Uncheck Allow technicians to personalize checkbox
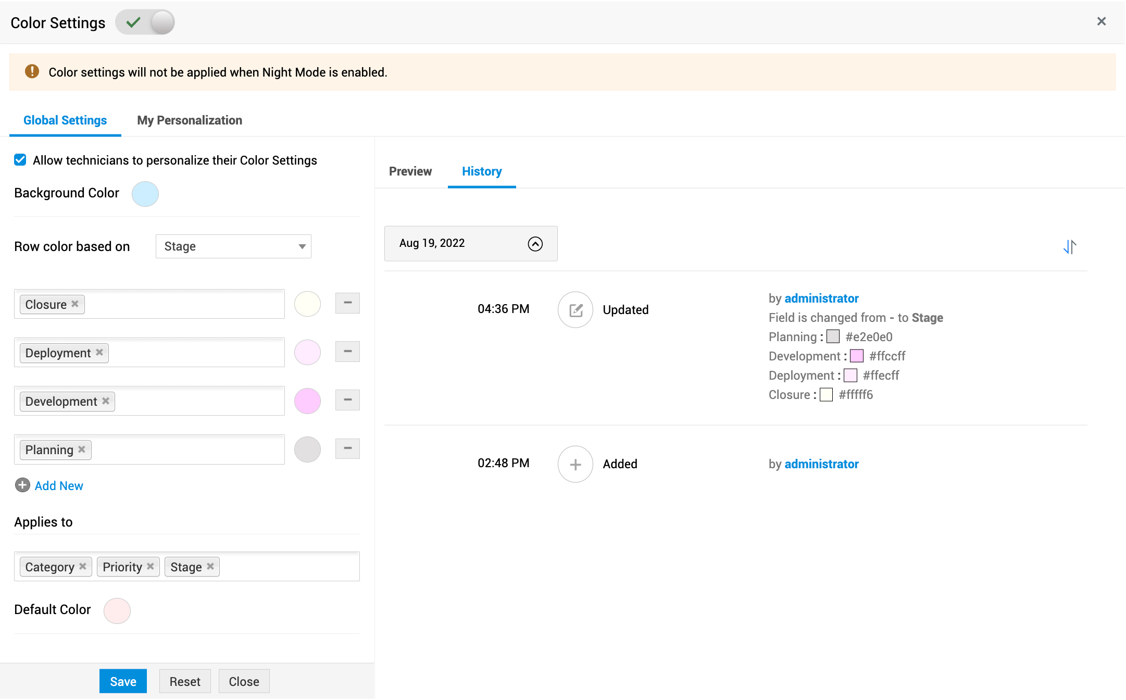 tap(20, 160)
